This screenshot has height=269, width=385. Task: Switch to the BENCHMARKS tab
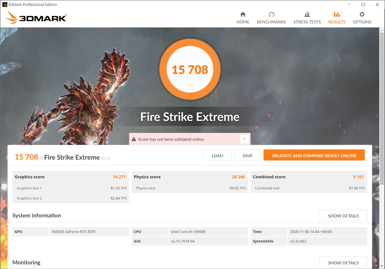[271, 18]
